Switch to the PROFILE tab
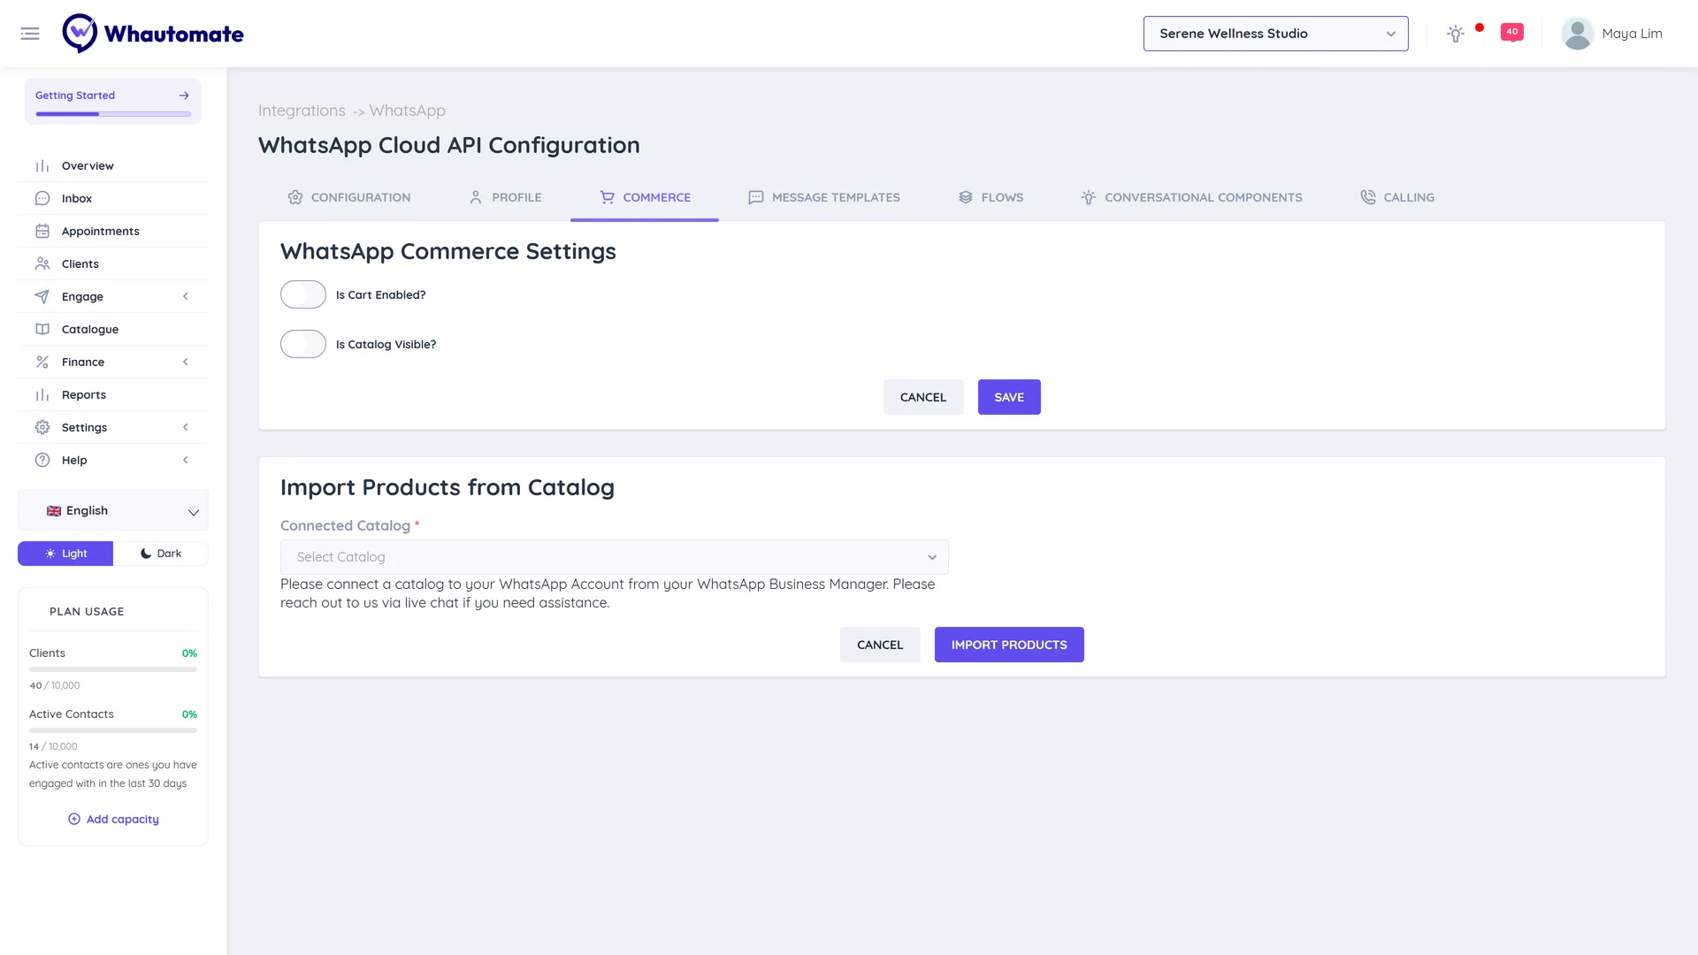 click(x=505, y=197)
